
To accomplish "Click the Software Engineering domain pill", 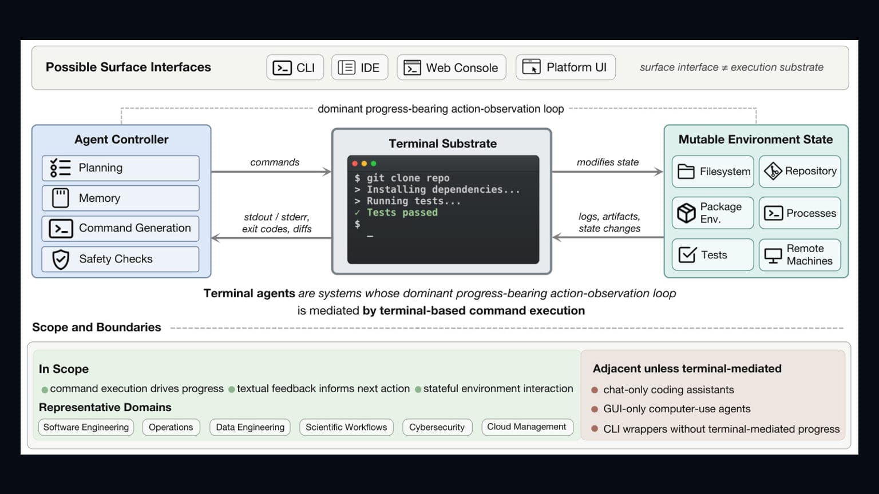I will 86,427.
